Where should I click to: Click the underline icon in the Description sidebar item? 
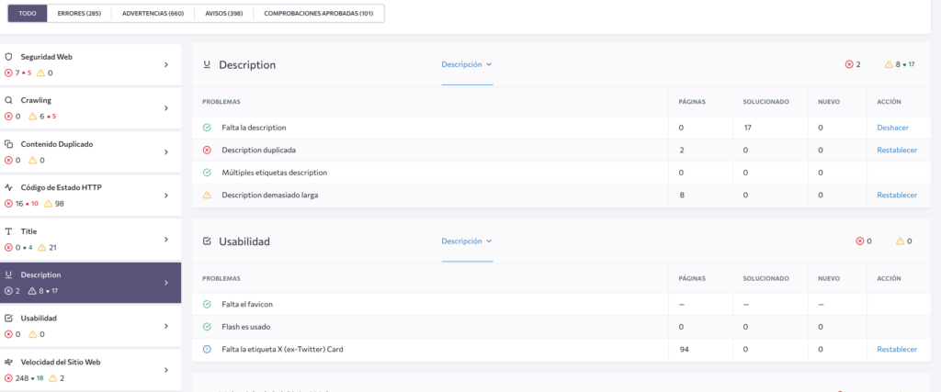point(8,274)
